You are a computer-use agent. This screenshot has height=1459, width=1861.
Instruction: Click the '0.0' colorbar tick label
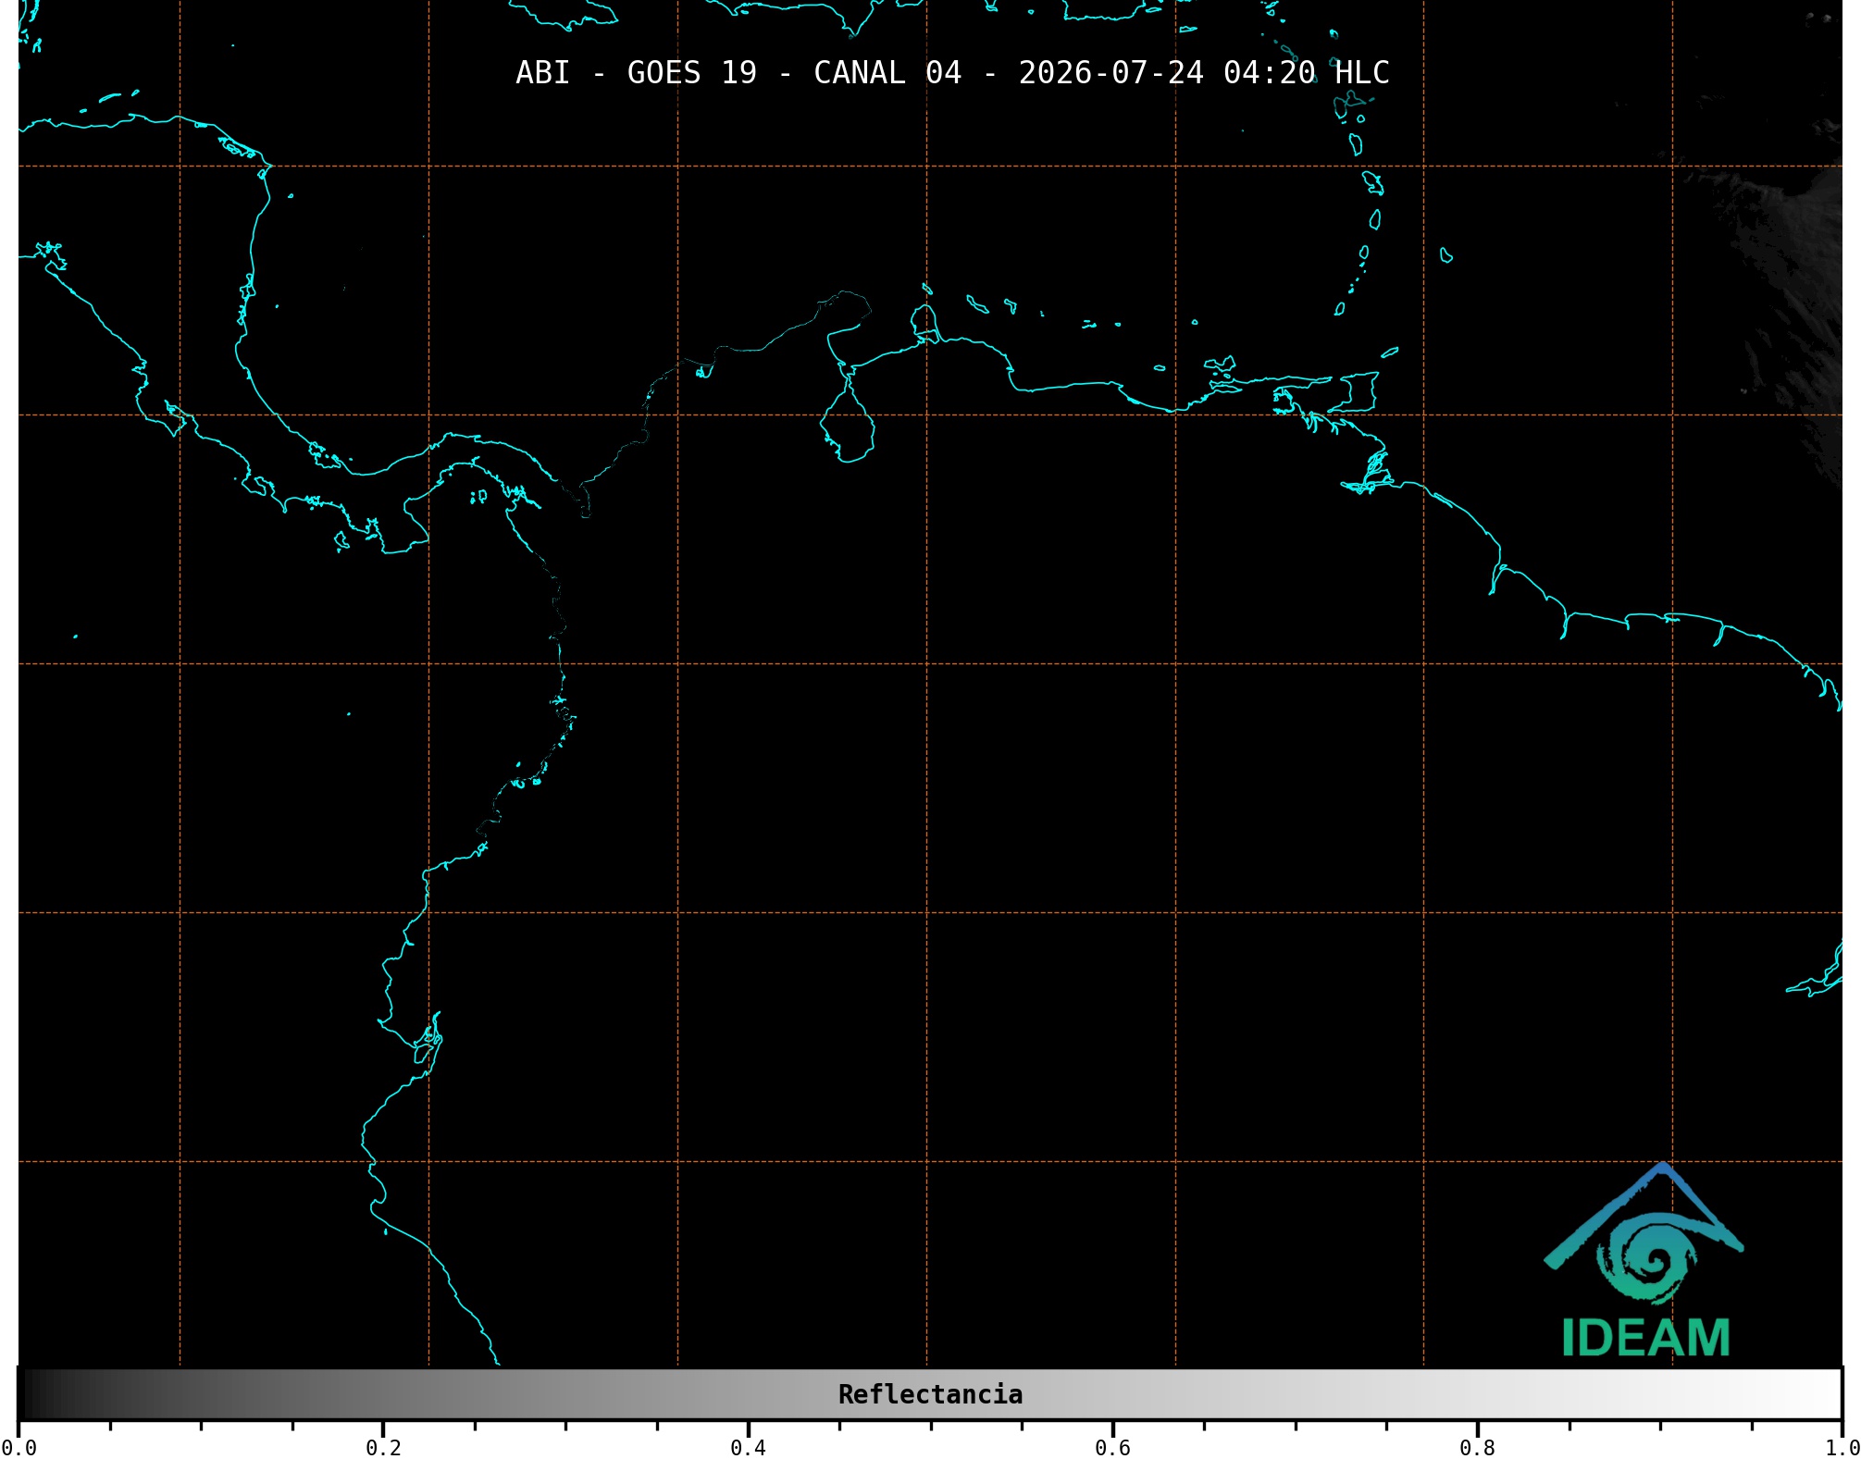pos(19,1448)
